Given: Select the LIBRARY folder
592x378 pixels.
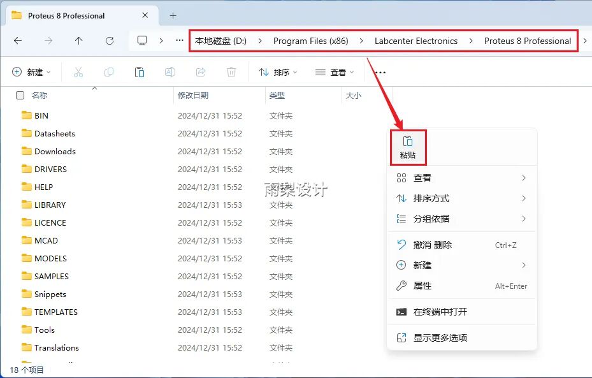Looking at the screenshot, I should (x=50, y=205).
